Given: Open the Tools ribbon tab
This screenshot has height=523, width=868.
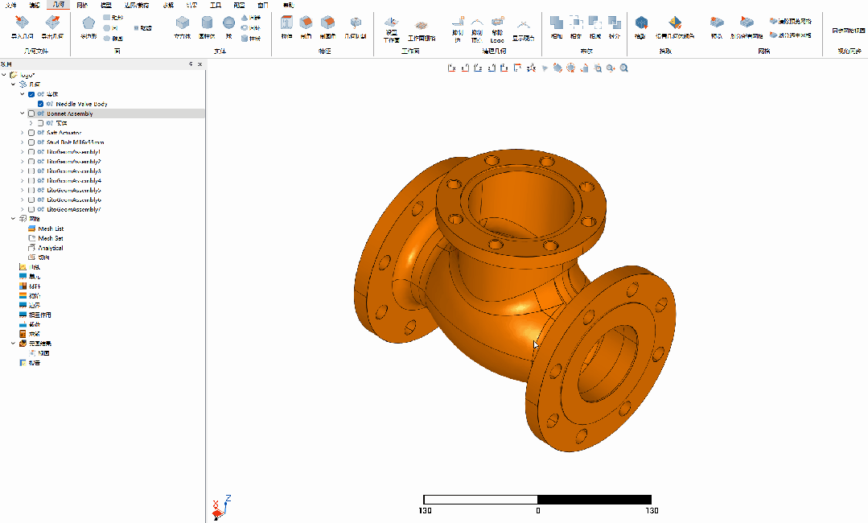Looking at the screenshot, I should pyautogui.click(x=216, y=5).
